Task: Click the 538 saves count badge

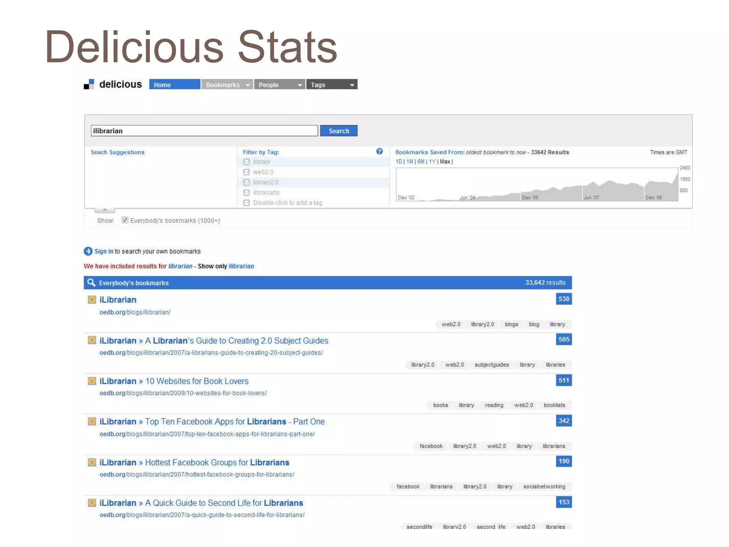Action: click(563, 299)
